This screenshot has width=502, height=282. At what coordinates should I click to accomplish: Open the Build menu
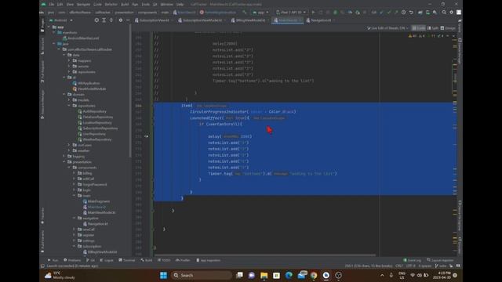(125, 5)
